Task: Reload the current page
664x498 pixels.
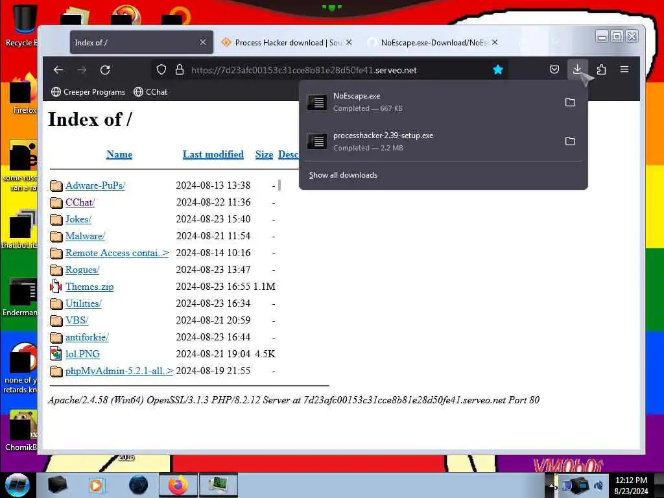Action: pyautogui.click(x=105, y=70)
